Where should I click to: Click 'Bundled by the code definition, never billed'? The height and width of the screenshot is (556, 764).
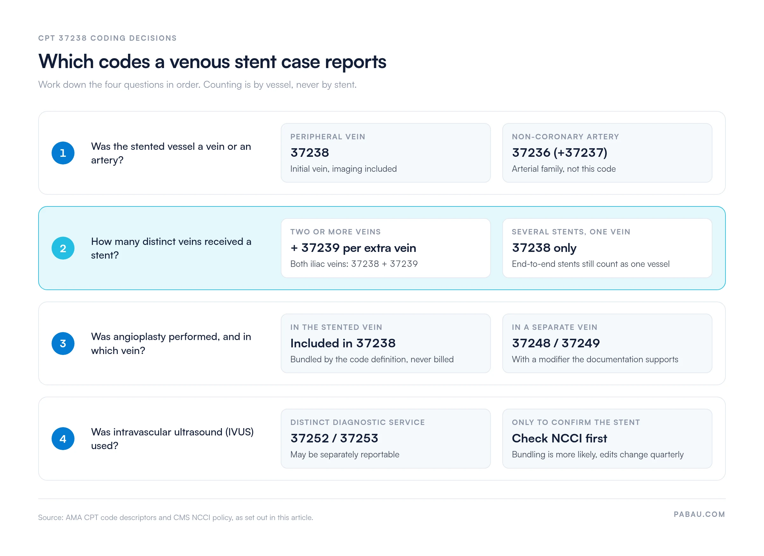point(372,359)
